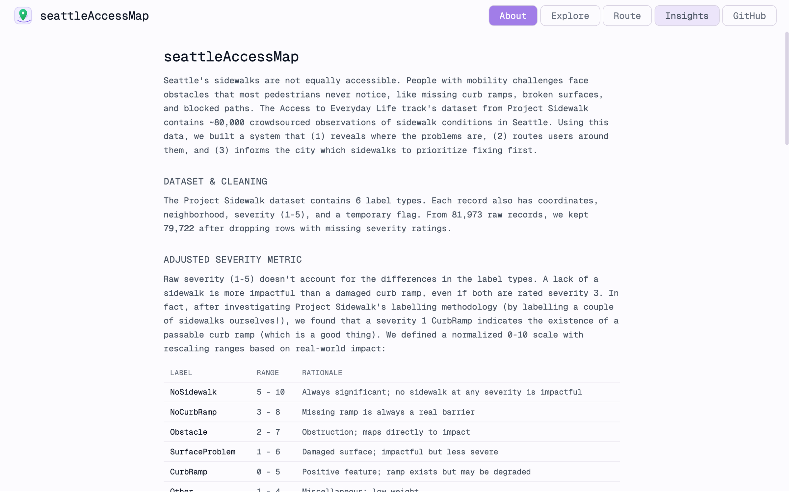Click the RANGE column header
Screen dimensions: 790x492
(x=268, y=373)
